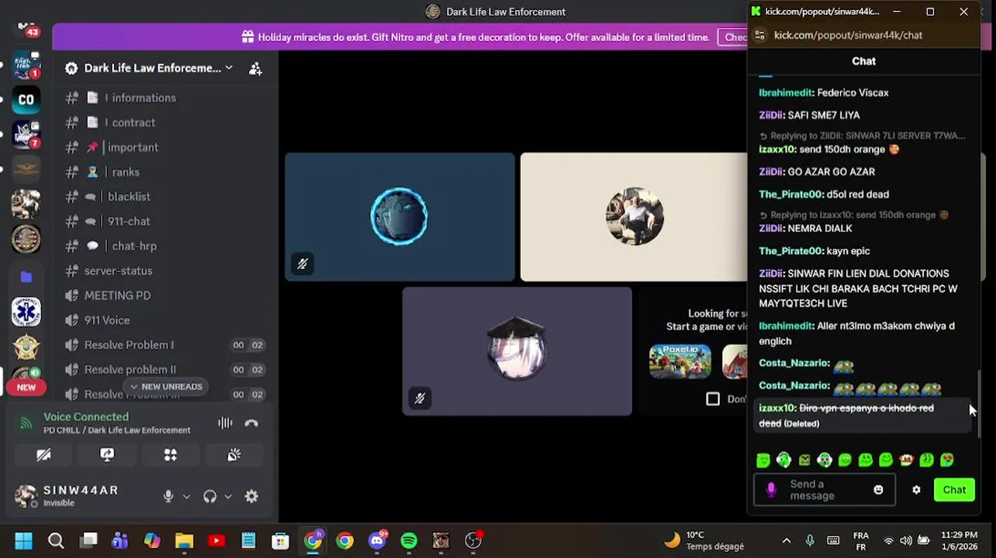Disconnect from the voice channel
The image size is (996, 558).
pyautogui.click(x=251, y=423)
